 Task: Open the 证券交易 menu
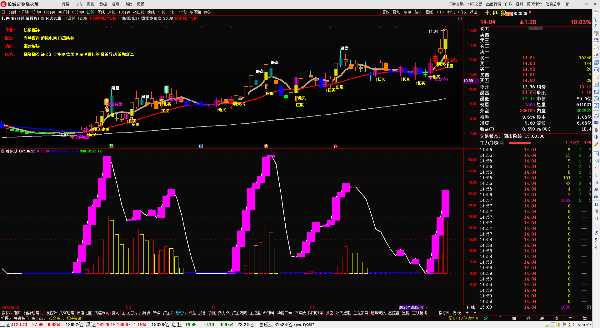coord(456,4)
